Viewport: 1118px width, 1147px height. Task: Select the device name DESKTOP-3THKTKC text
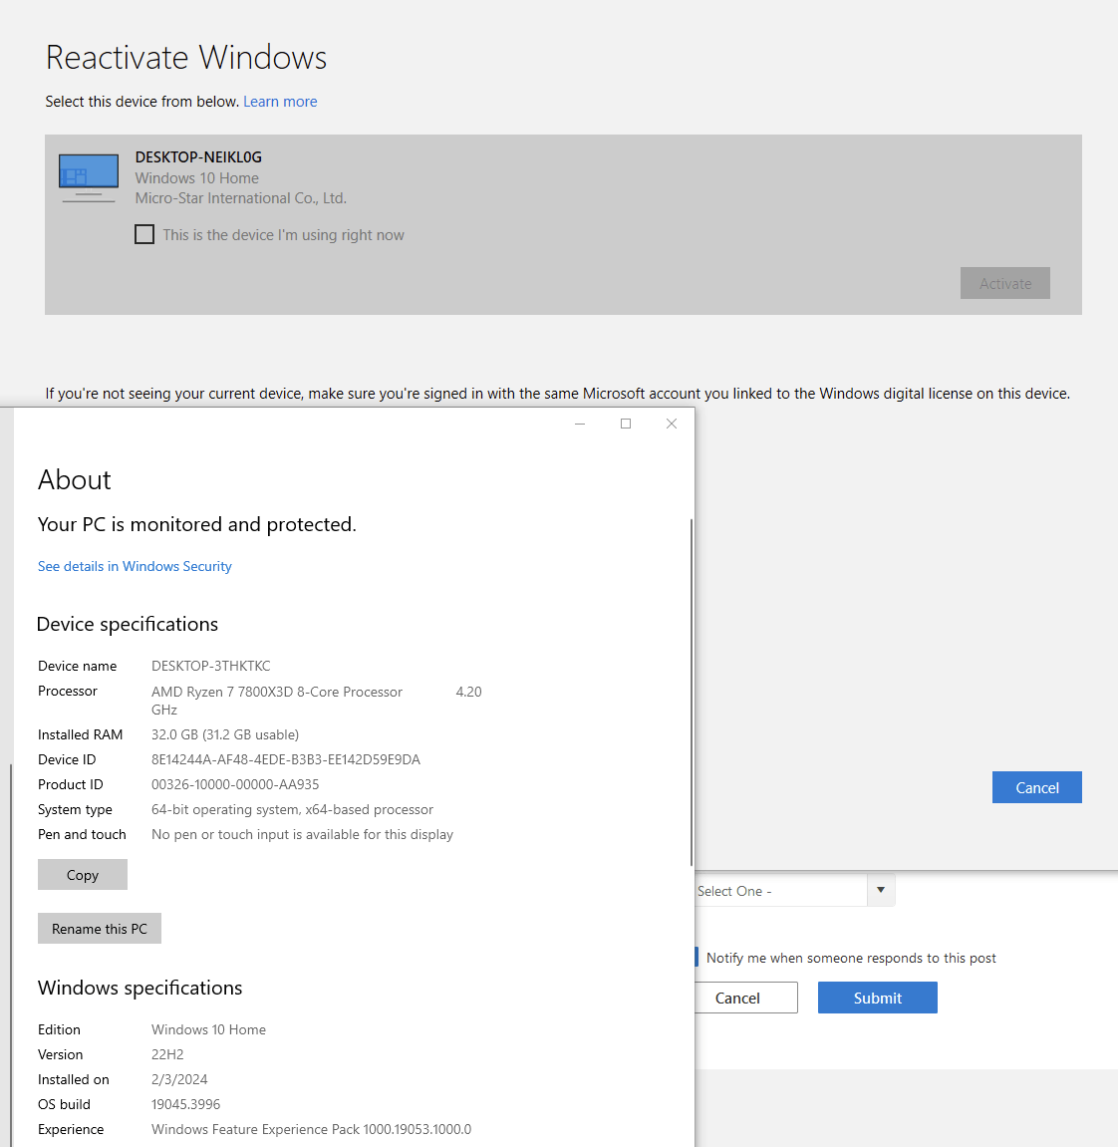click(x=210, y=666)
